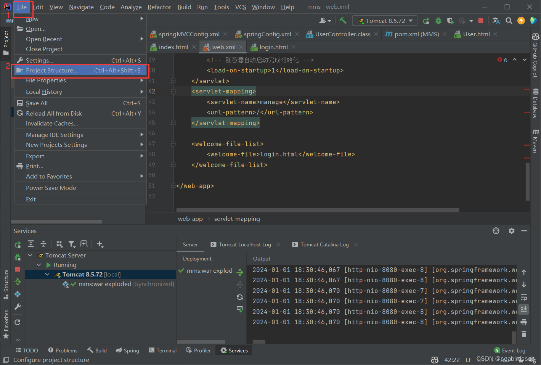Image resolution: width=541 pixels, height=365 pixels.
Task: Click the error count indicator showing 6
Action: tap(502, 60)
